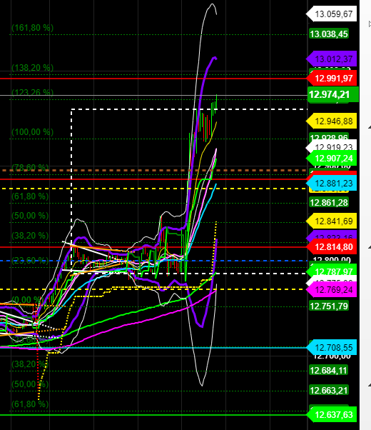Select the (138,20 %) Fibonacci level label
The width and height of the screenshot is (371, 430).
(32, 68)
